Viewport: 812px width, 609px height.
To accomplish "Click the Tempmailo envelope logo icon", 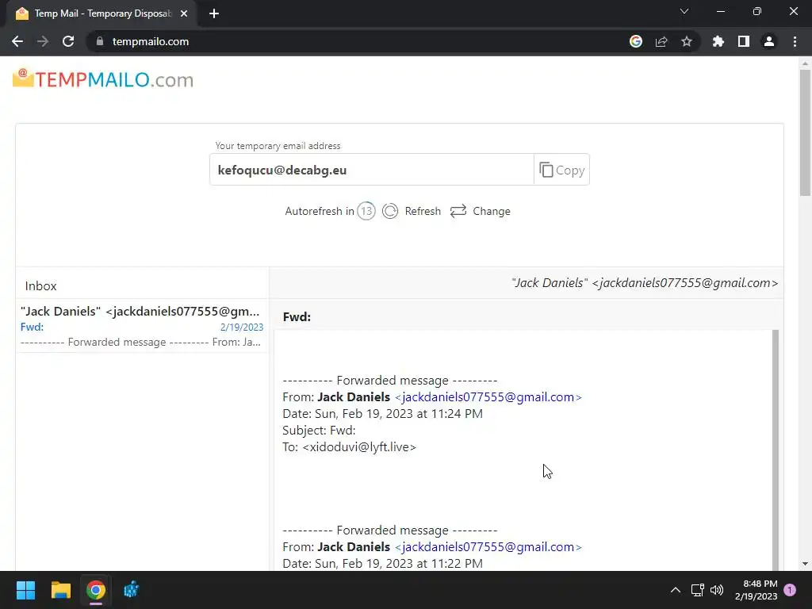I will [x=23, y=79].
